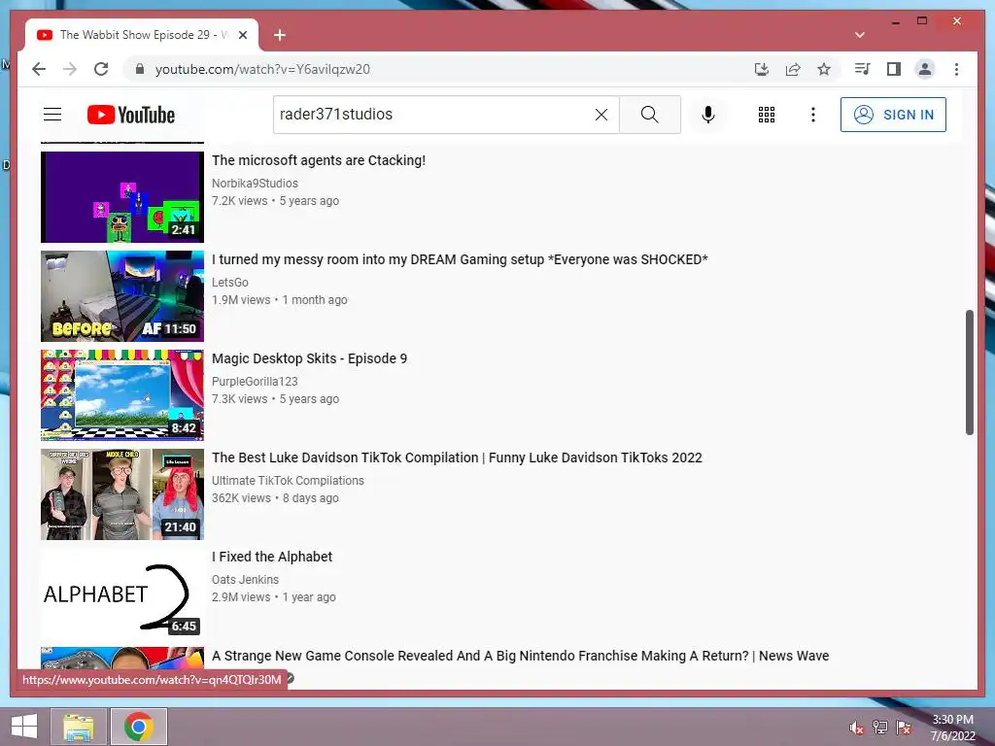Viewport: 995px width, 746px height.
Task: Click the Oats Jenkins channel name
Action: [245, 579]
